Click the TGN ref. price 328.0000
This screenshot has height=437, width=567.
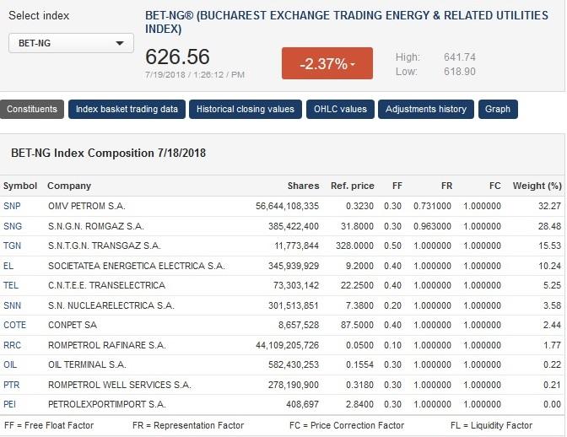pos(354,245)
